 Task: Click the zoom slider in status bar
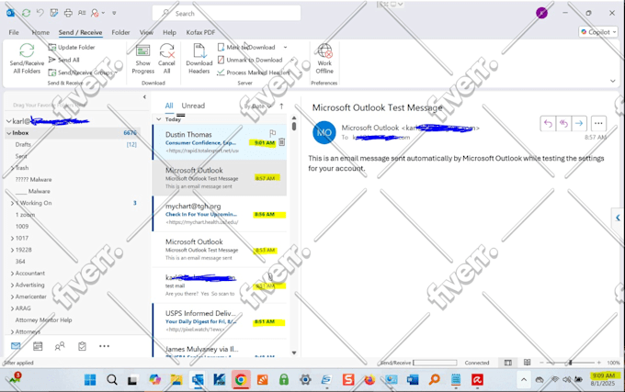[x=570, y=363]
